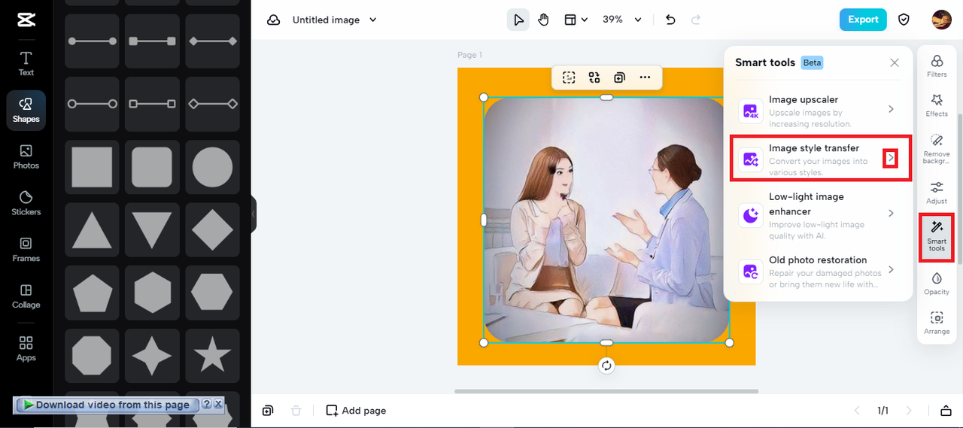The width and height of the screenshot is (963, 428).
Task: Open the CapCut home logo
Action: (x=26, y=20)
